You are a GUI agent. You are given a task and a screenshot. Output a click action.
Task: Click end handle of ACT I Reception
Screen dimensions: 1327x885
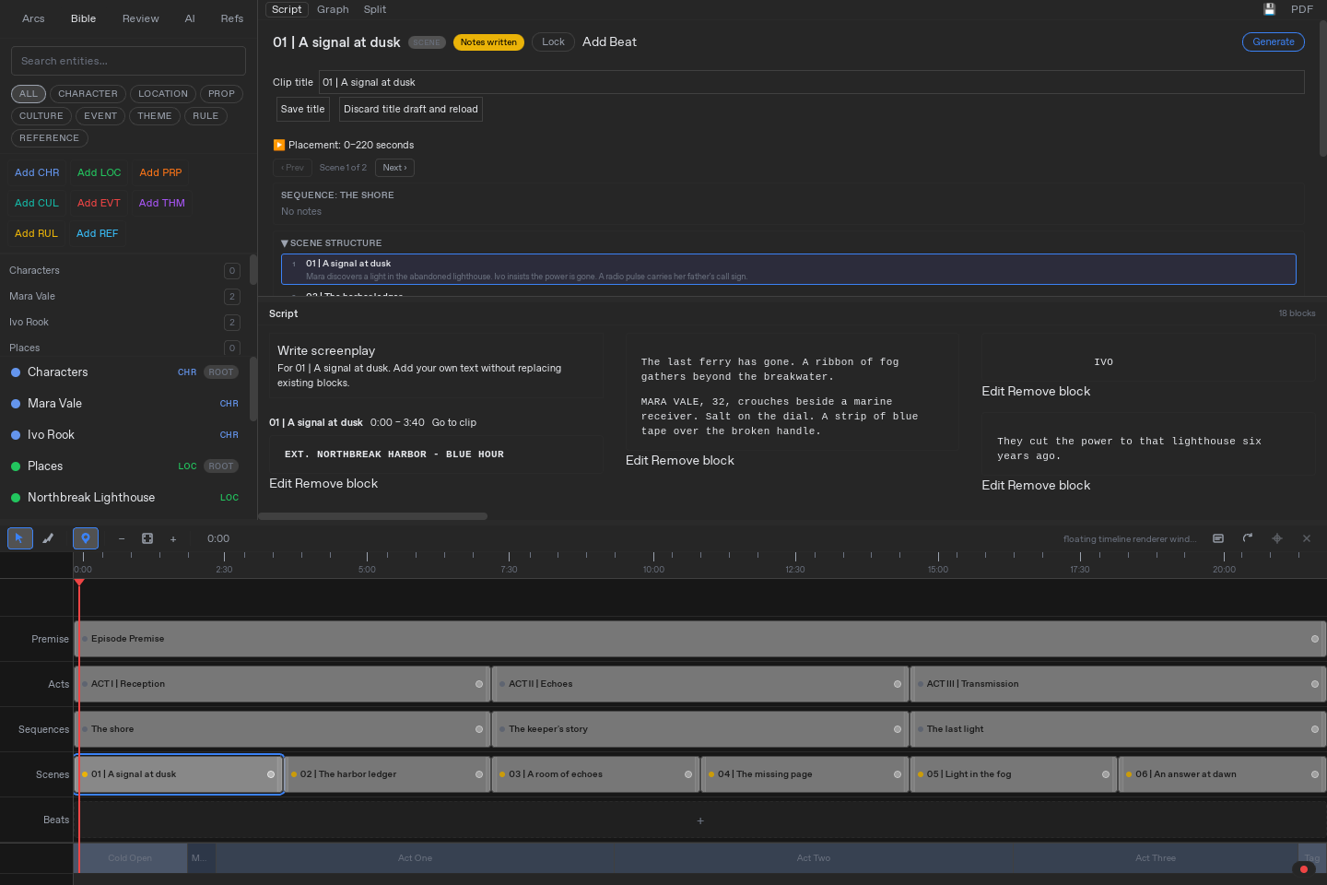(x=479, y=684)
